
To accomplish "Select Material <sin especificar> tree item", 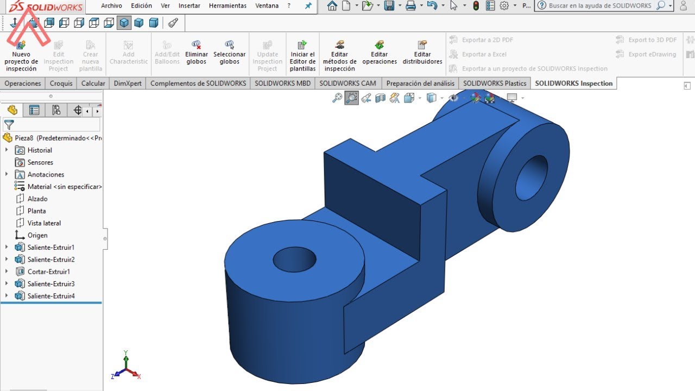I will coord(58,186).
